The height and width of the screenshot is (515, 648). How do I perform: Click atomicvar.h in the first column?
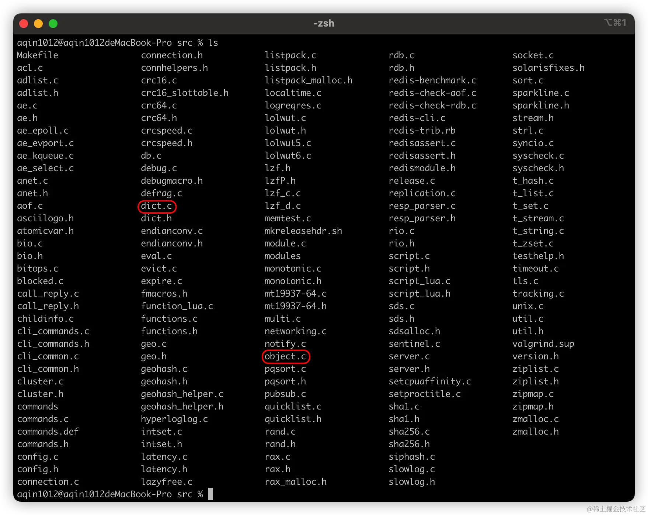coord(45,231)
